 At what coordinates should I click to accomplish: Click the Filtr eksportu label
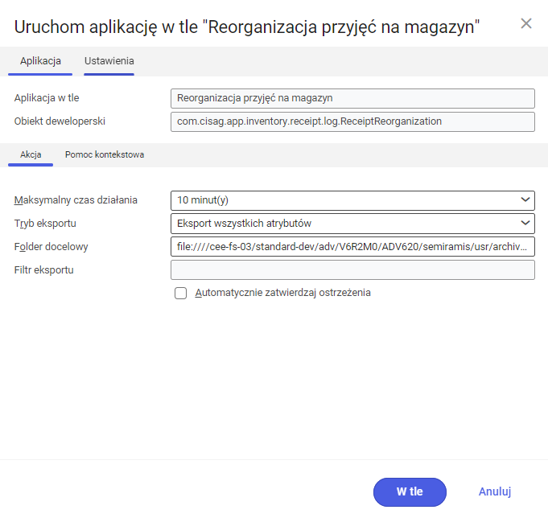(44, 269)
